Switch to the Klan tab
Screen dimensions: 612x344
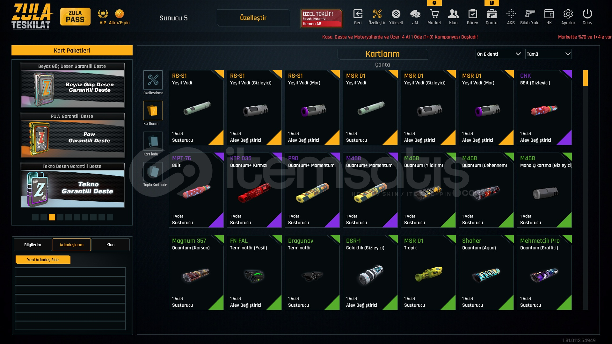(110, 245)
